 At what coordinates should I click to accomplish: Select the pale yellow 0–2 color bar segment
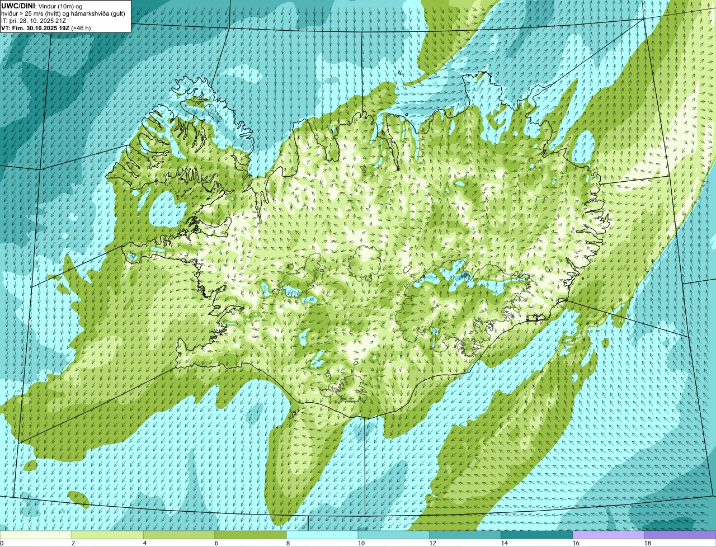coord(36,535)
